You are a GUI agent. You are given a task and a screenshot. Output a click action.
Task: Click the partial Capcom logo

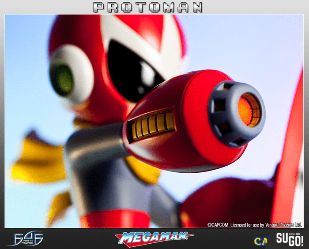tap(260, 242)
